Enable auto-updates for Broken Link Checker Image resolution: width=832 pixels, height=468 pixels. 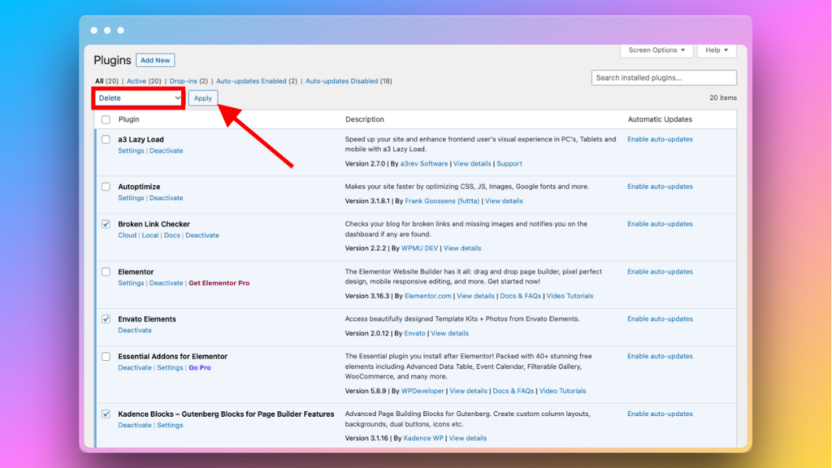click(x=660, y=224)
